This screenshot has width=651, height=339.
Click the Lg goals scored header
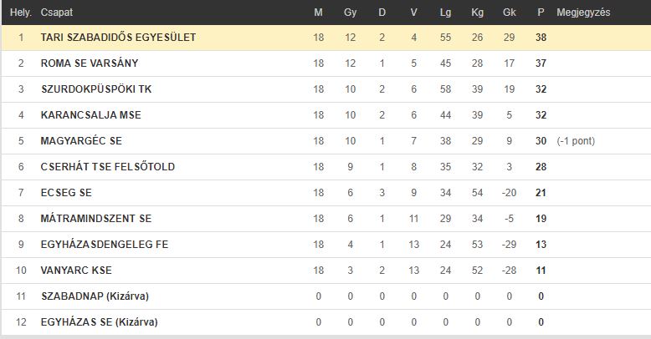(x=445, y=13)
